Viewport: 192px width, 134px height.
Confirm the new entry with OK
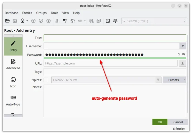pyautogui.click(x=160, y=122)
